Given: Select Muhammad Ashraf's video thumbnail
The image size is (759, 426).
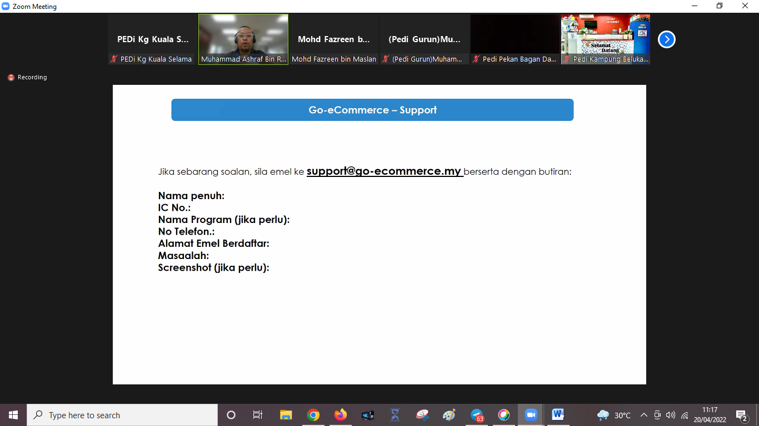Looking at the screenshot, I should pyautogui.click(x=243, y=39).
